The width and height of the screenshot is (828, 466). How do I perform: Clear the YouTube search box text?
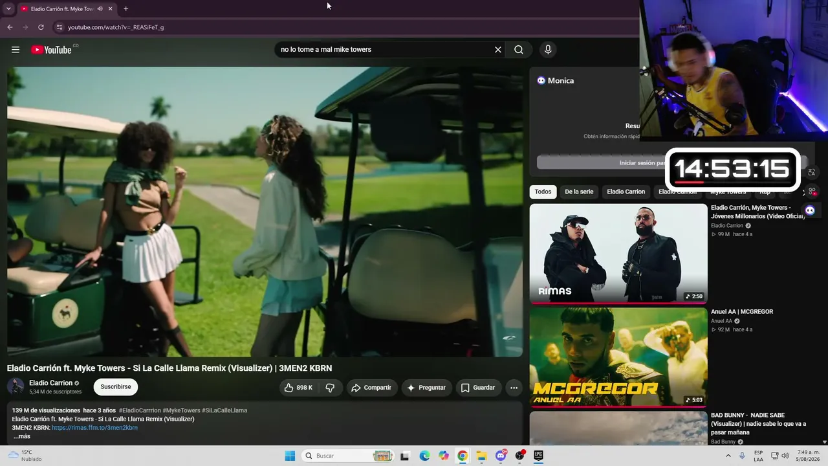tap(498, 50)
